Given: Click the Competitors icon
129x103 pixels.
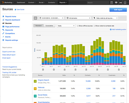Looking at the screenshot, I should click(3, 33).
